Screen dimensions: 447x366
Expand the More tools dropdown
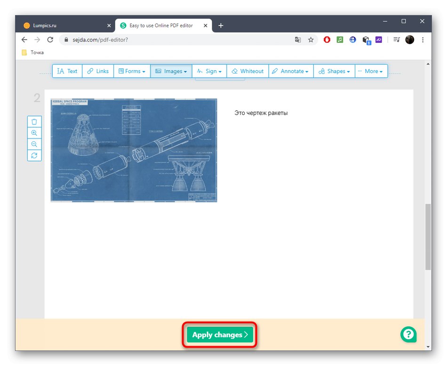[x=371, y=71]
